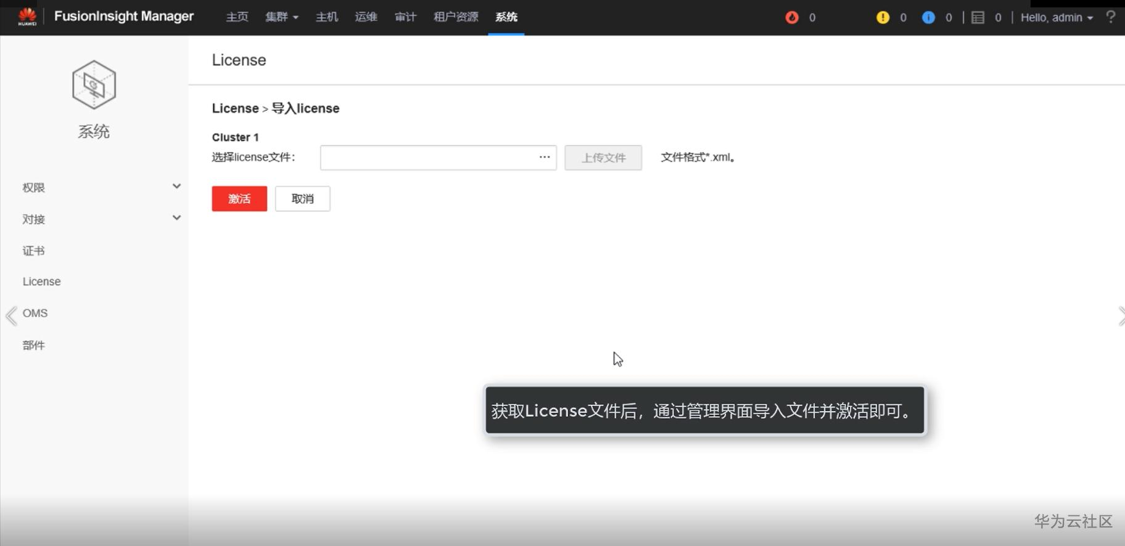
Task: Click the FusionInsight Manager title
Action: [124, 17]
